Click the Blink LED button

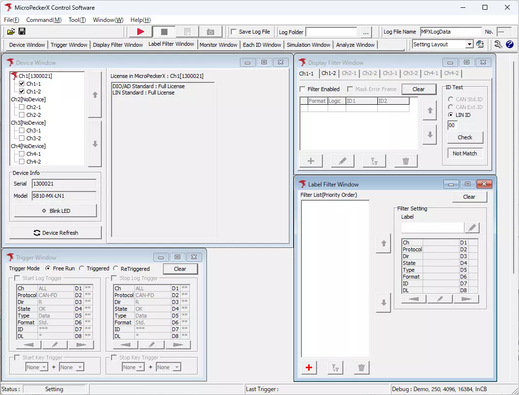coord(56,211)
